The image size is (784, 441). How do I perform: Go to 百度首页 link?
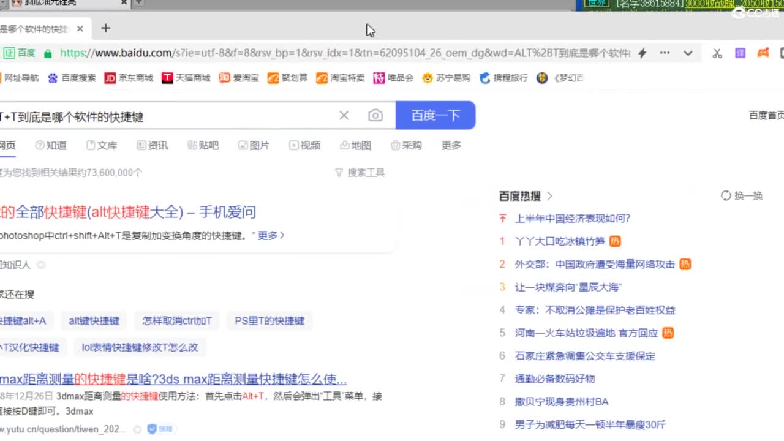click(766, 115)
